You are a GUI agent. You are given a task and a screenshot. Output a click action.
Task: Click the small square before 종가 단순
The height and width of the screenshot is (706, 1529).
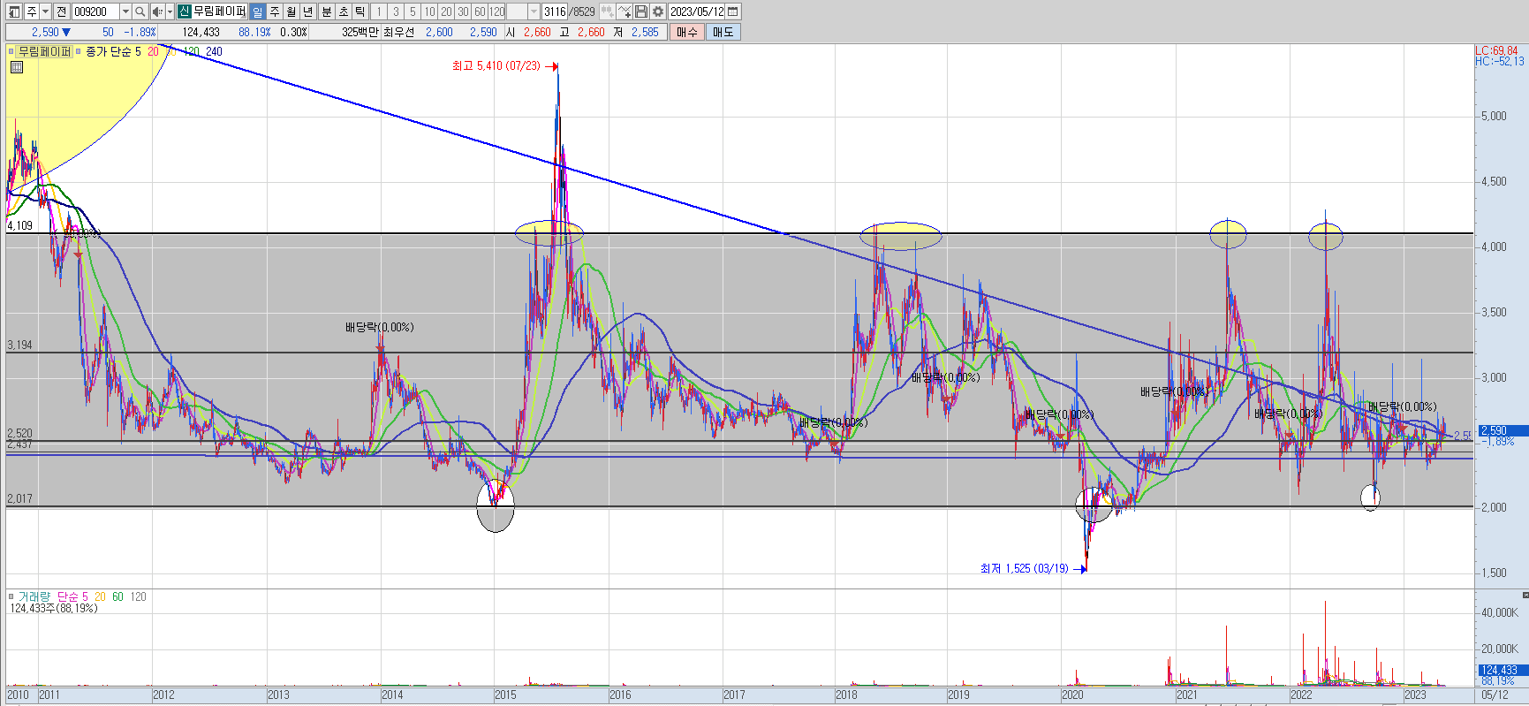click(x=79, y=52)
